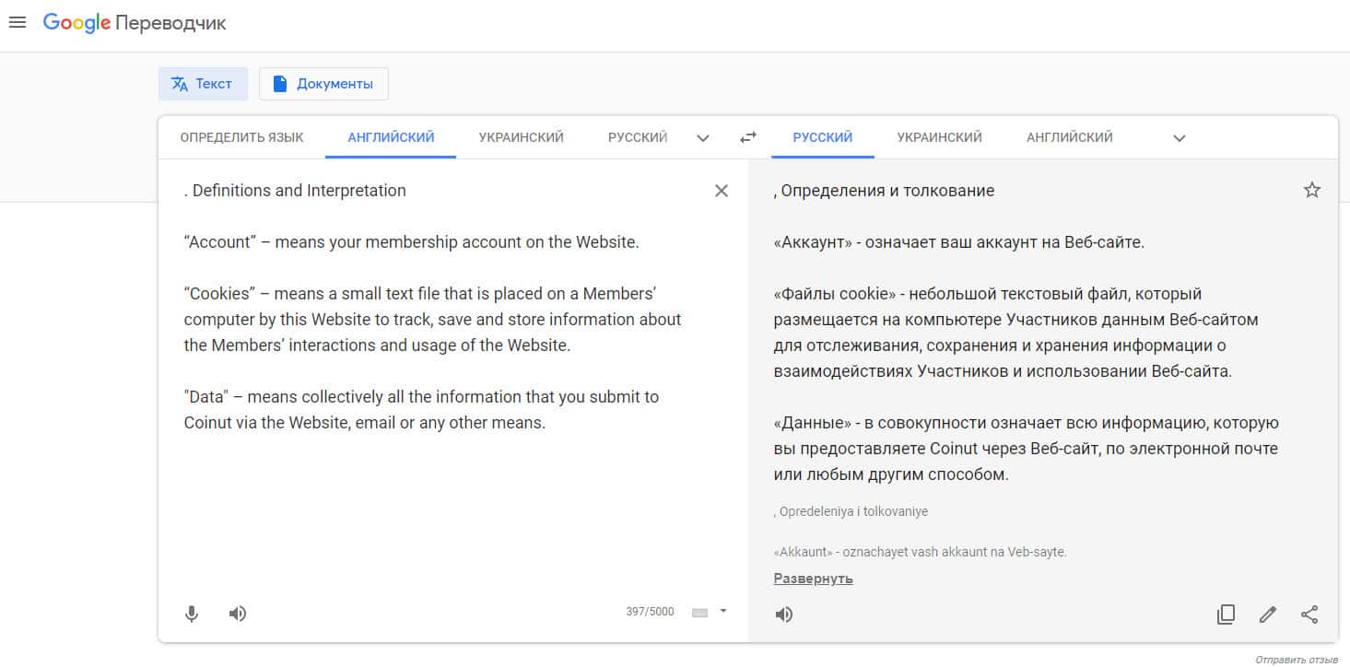Save translation with star icon

click(x=1312, y=191)
